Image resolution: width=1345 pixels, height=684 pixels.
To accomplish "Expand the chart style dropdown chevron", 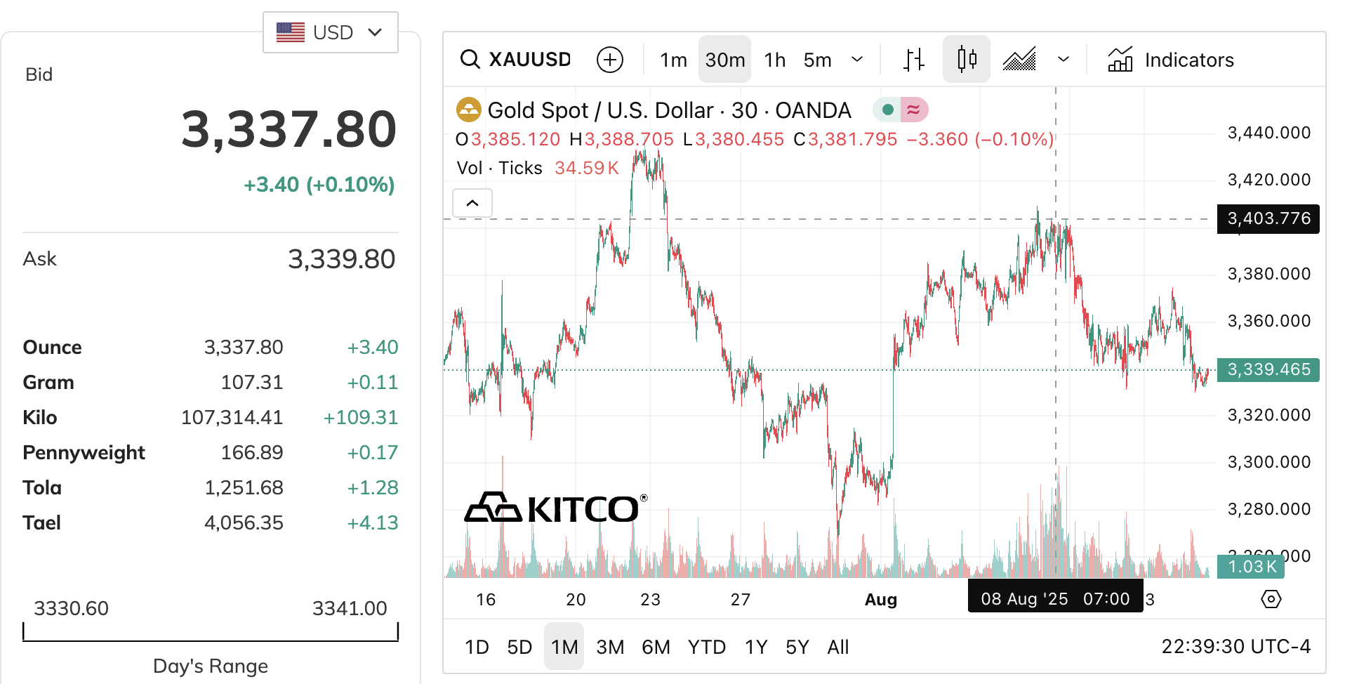I will [1063, 60].
